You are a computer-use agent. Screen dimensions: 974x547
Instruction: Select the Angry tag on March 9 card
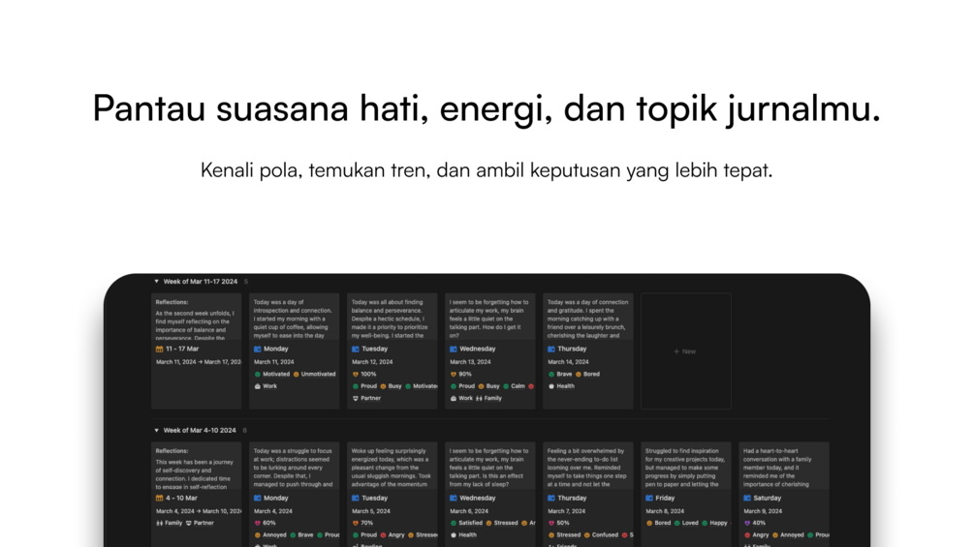pyautogui.click(x=757, y=534)
